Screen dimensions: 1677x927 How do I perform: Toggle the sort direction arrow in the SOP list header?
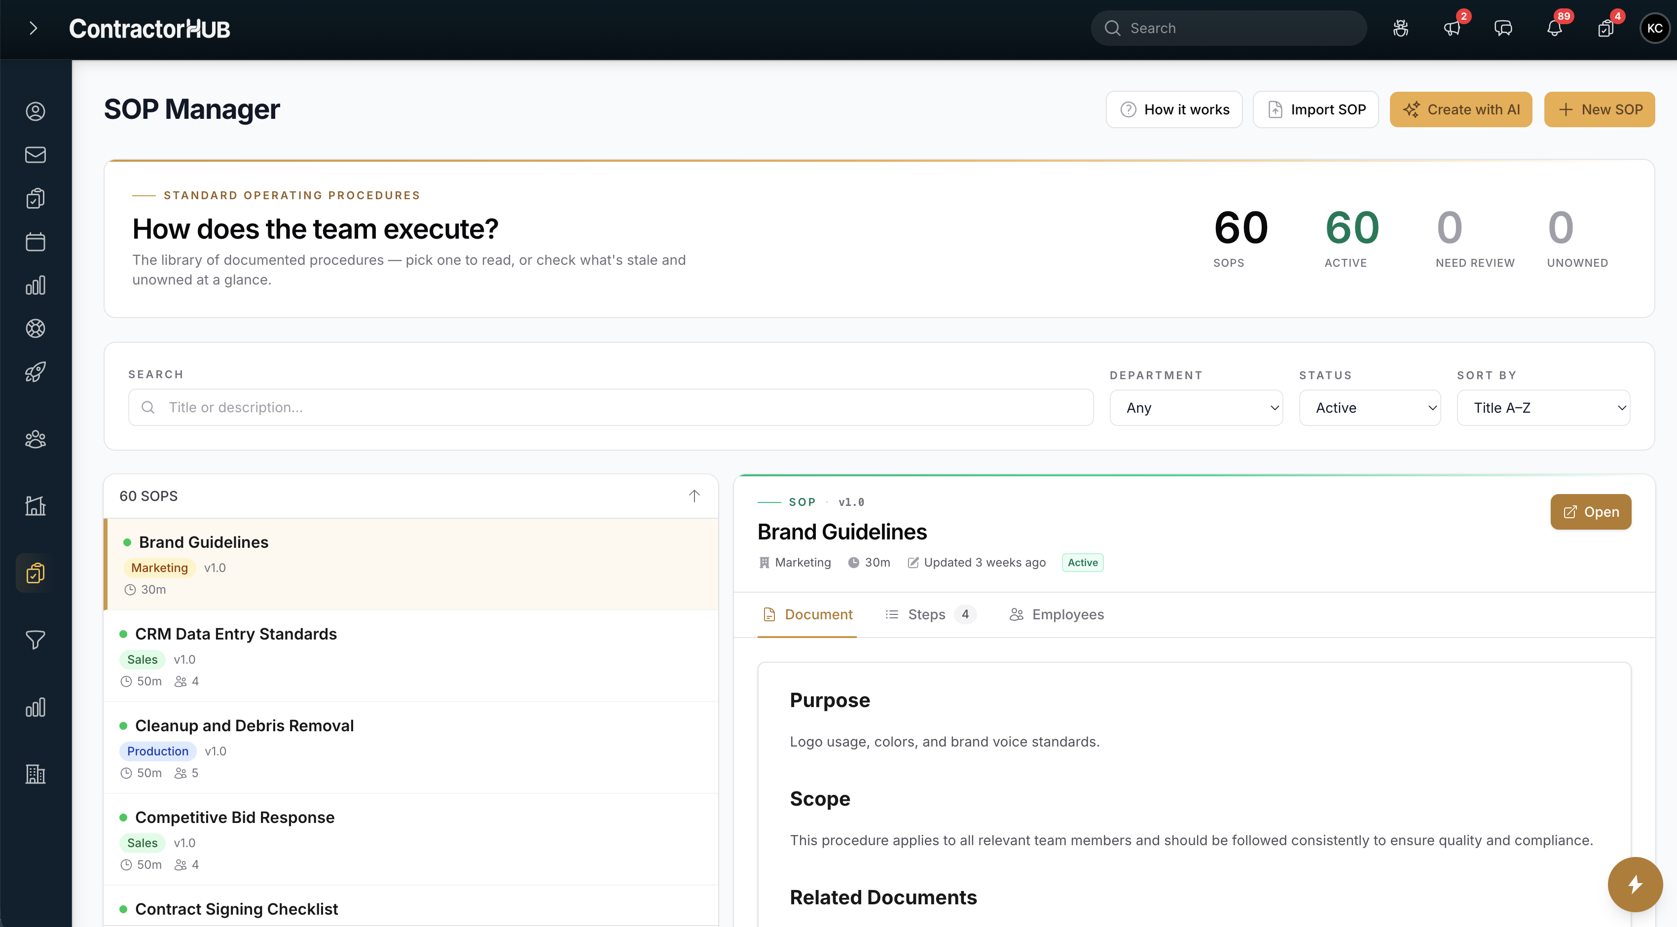pos(694,496)
